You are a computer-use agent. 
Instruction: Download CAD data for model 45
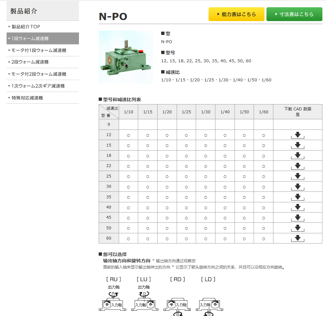click(x=297, y=217)
